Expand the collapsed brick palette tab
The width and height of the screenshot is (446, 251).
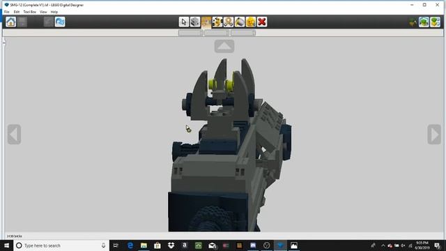coord(4,43)
